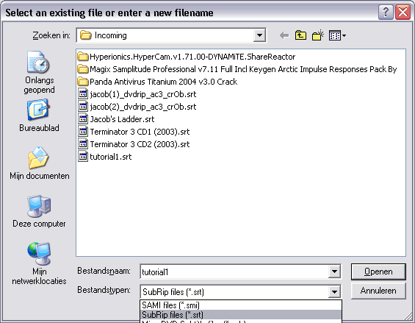Open the view menu icon
This screenshot has height=323, width=415.
pos(337,35)
